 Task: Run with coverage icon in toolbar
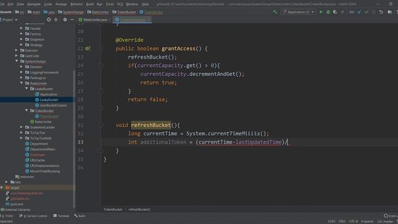tap(335, 12)
